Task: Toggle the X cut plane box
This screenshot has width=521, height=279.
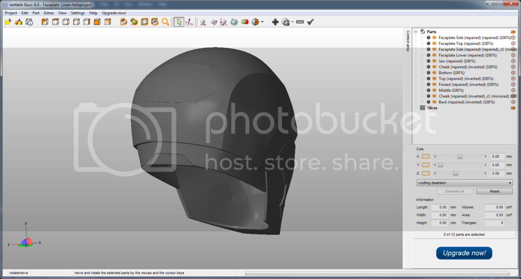Action: pyautogui.click(x=426, y=156)
